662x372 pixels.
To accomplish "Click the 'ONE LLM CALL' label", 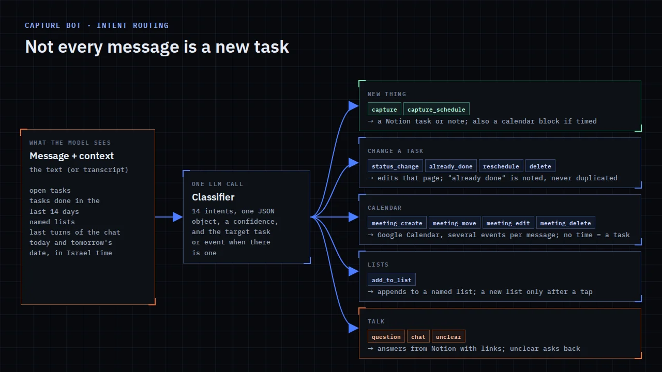I will point(217,184).
